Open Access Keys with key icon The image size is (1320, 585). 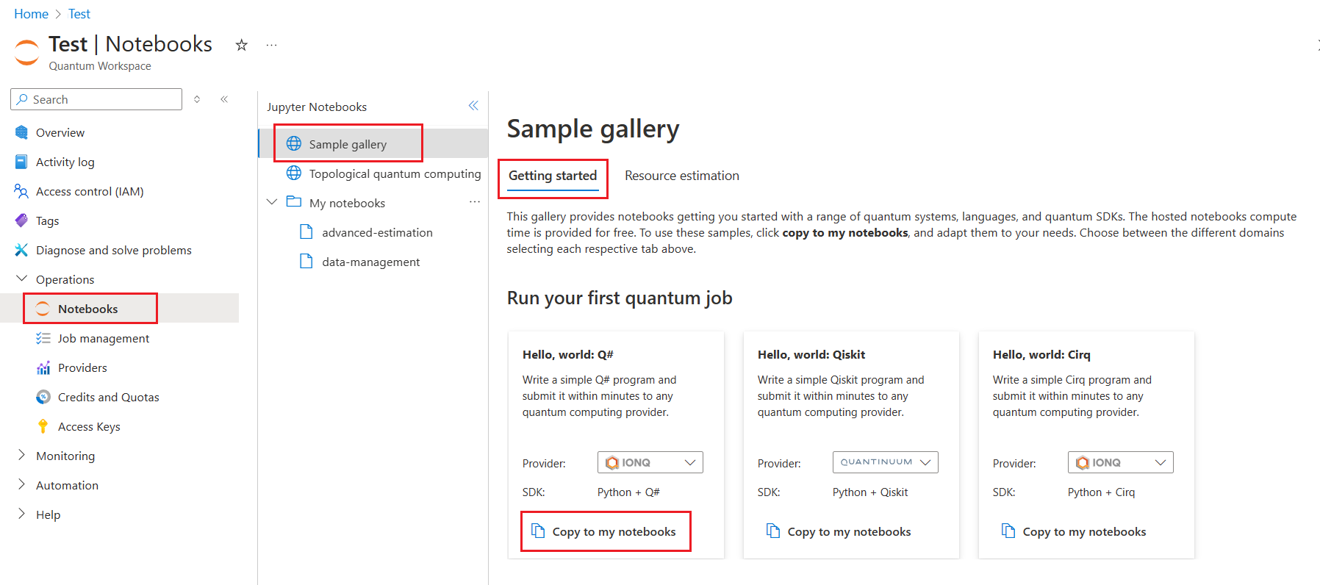[78, 426]
